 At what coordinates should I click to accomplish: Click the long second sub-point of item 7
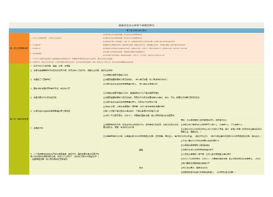(x=182, y=136)
